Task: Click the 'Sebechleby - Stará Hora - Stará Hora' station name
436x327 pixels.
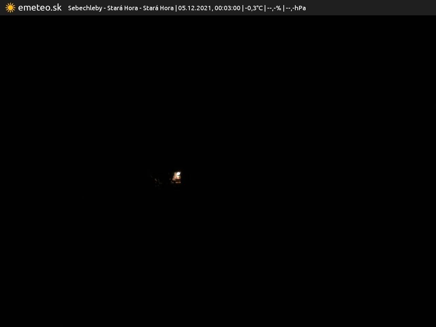Action: [x=121, y=8]
